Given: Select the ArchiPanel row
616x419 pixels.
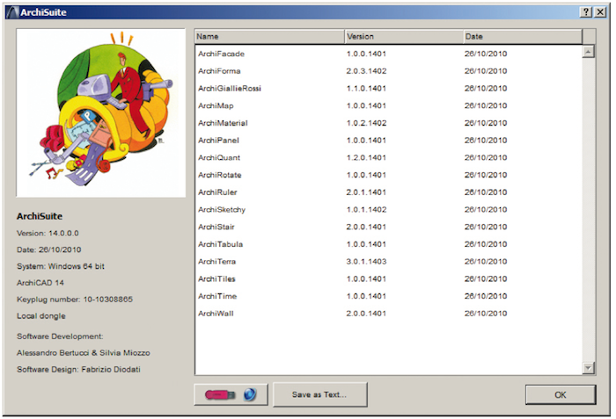Looking at the screenshot, I should pos(388,140).
